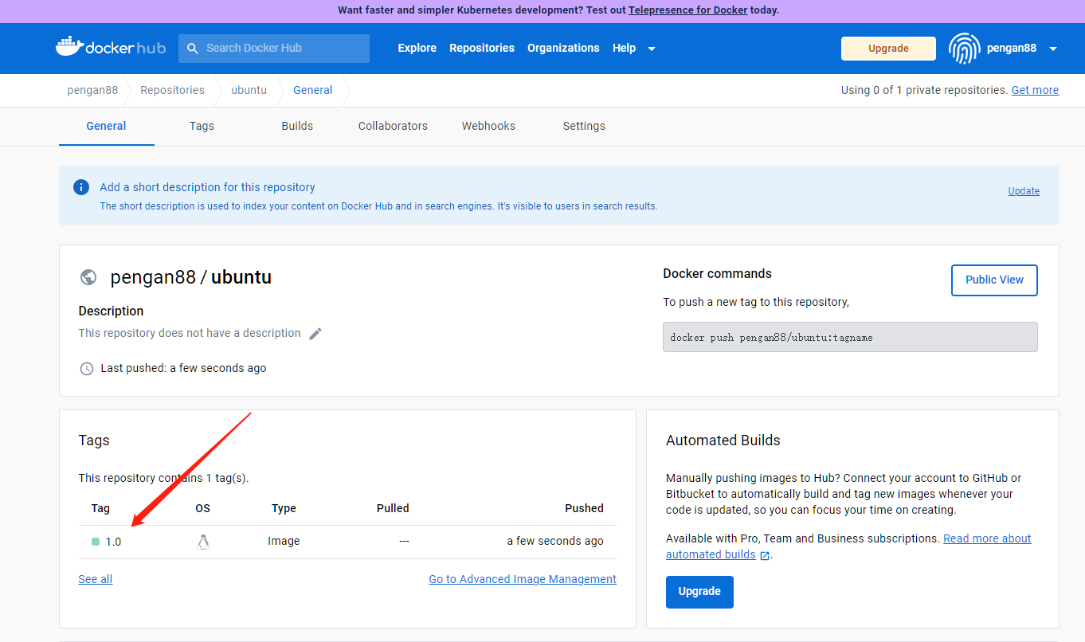Image resolution: width=1085 pixels, height=642 pixels.
Task: Click the pencil edit description icon
Action: tap(315, 334)
